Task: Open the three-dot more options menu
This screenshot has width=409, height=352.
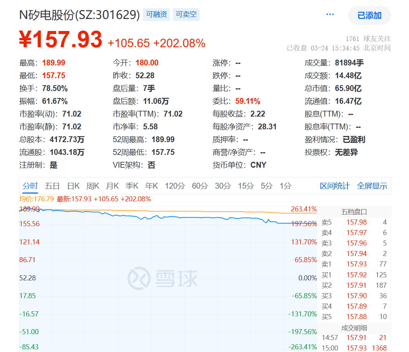Action: click(x=330, y=15)
